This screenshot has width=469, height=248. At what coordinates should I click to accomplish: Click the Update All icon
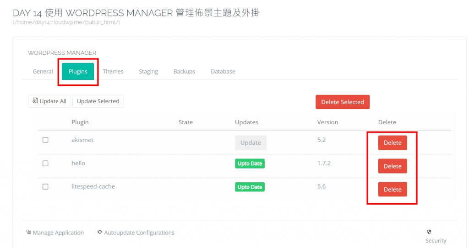[35, 101]
